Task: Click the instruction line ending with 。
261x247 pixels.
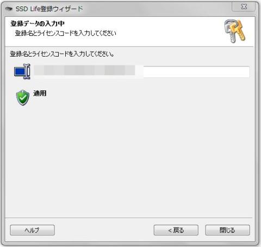Action: (x=62, y=54)
